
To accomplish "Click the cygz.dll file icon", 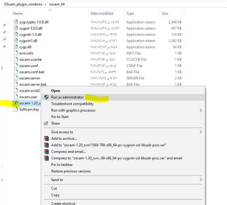I will pyautogui.click(x=16, y=47).
